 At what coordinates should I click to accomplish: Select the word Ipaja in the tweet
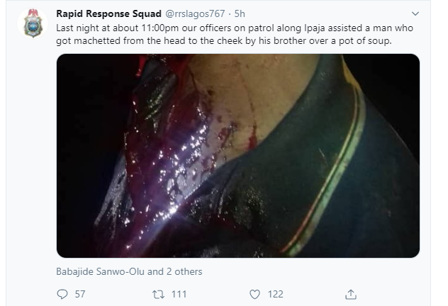coord(314,28)
